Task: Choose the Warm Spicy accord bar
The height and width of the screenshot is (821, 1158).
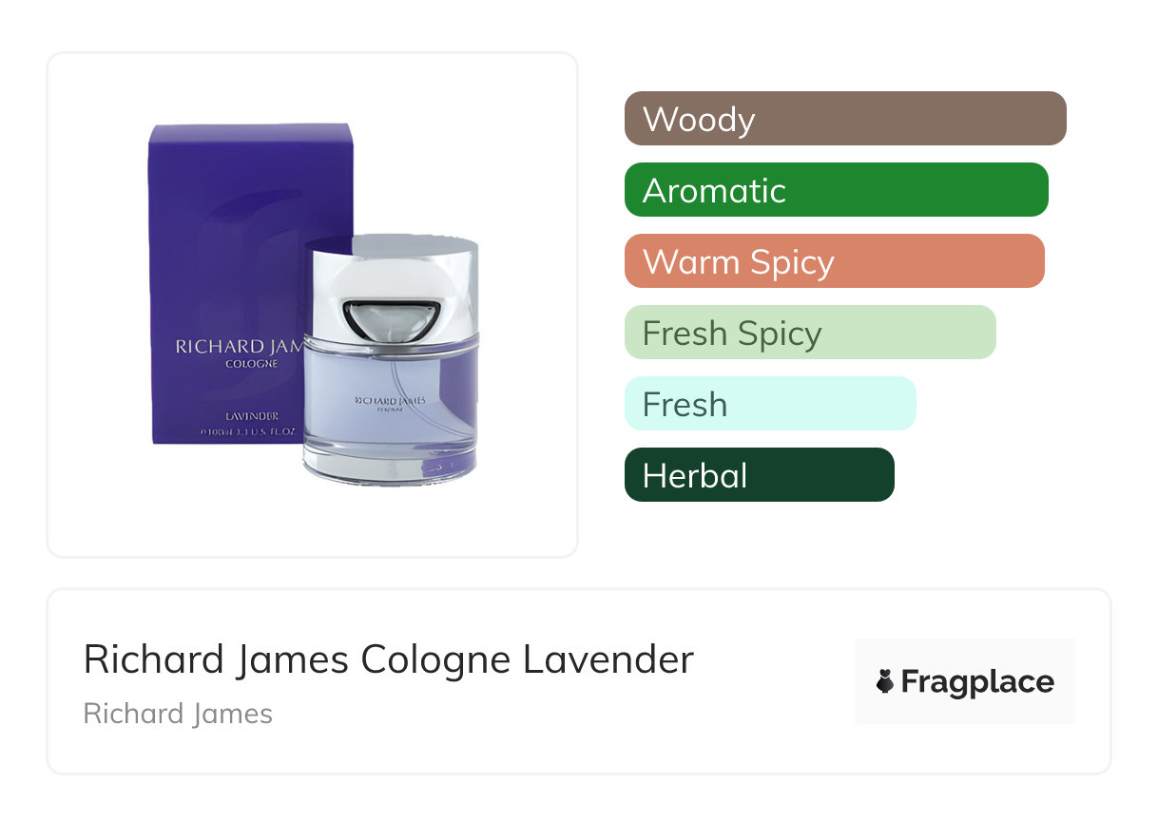Action: coord(835,261)
